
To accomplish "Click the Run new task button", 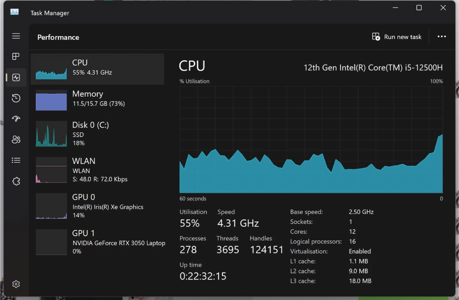I will (397, 37).
